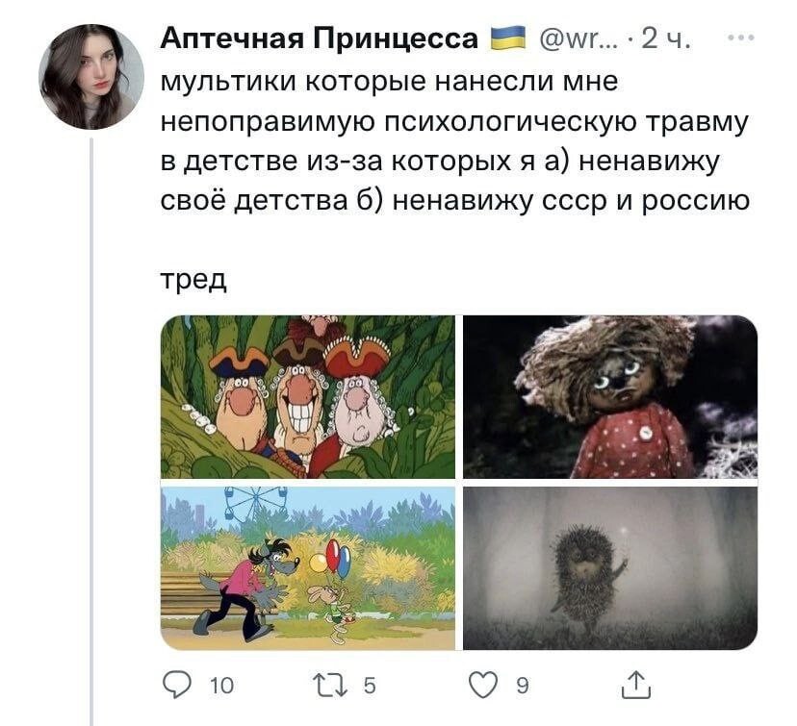Open the author's profile avatar photo
This screenshot has width=797, height=726.
click(91, 77)
